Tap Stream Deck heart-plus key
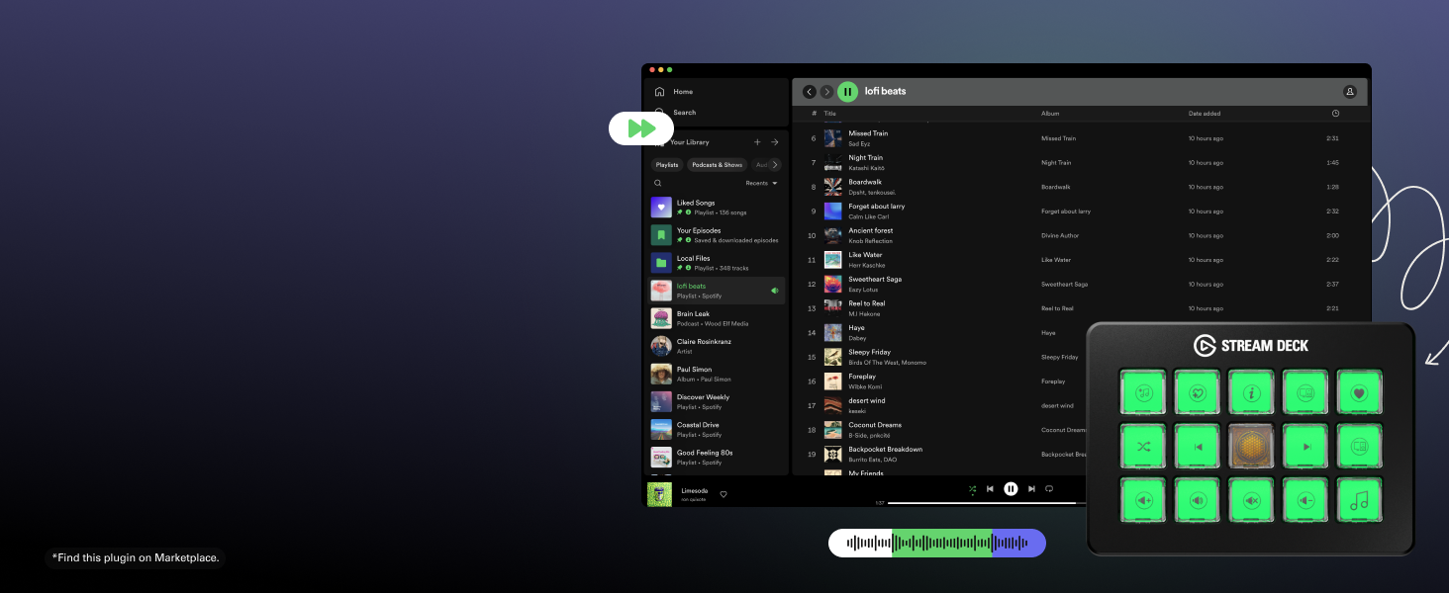1449x593 pixels. pyautogui.click(x=1198, y=392)
